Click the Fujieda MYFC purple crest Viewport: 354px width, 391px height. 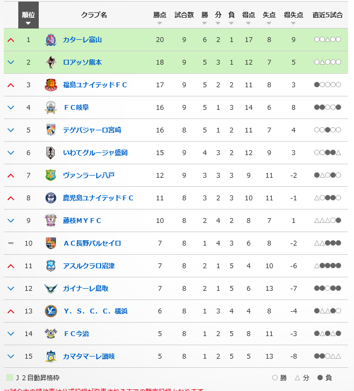coord(51,220)
